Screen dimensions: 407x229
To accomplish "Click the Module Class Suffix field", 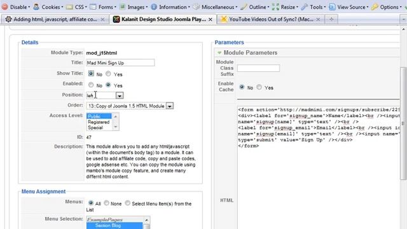I will click(x=258, y=68).
